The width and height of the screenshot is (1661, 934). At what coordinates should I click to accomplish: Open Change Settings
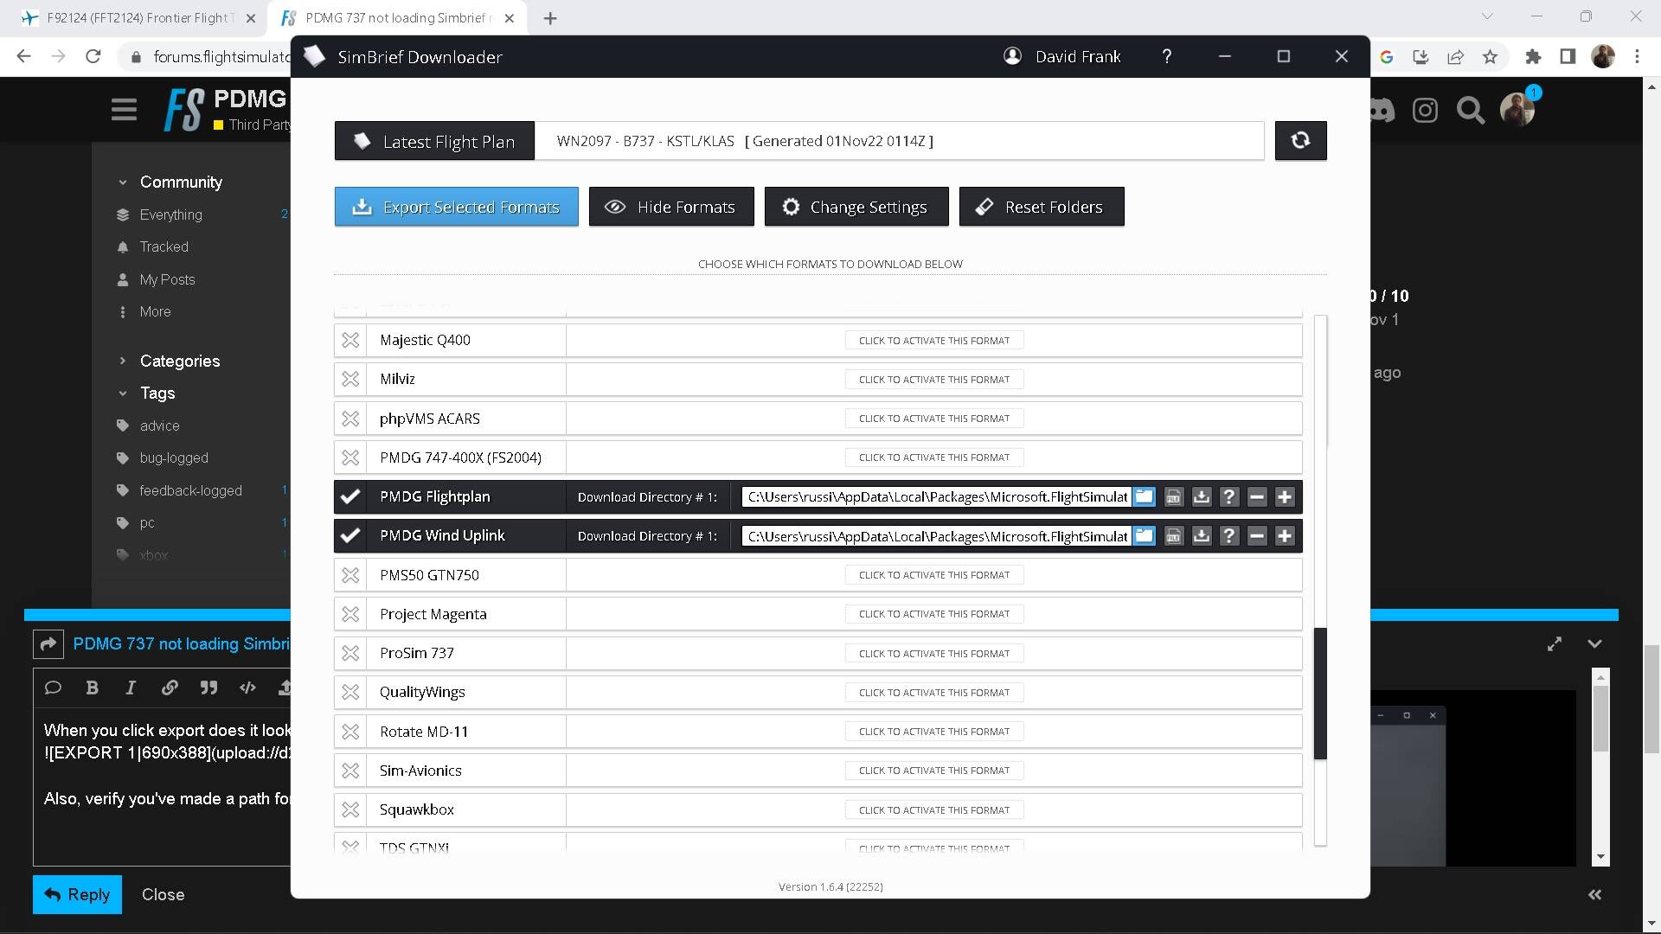click(856, 207)
